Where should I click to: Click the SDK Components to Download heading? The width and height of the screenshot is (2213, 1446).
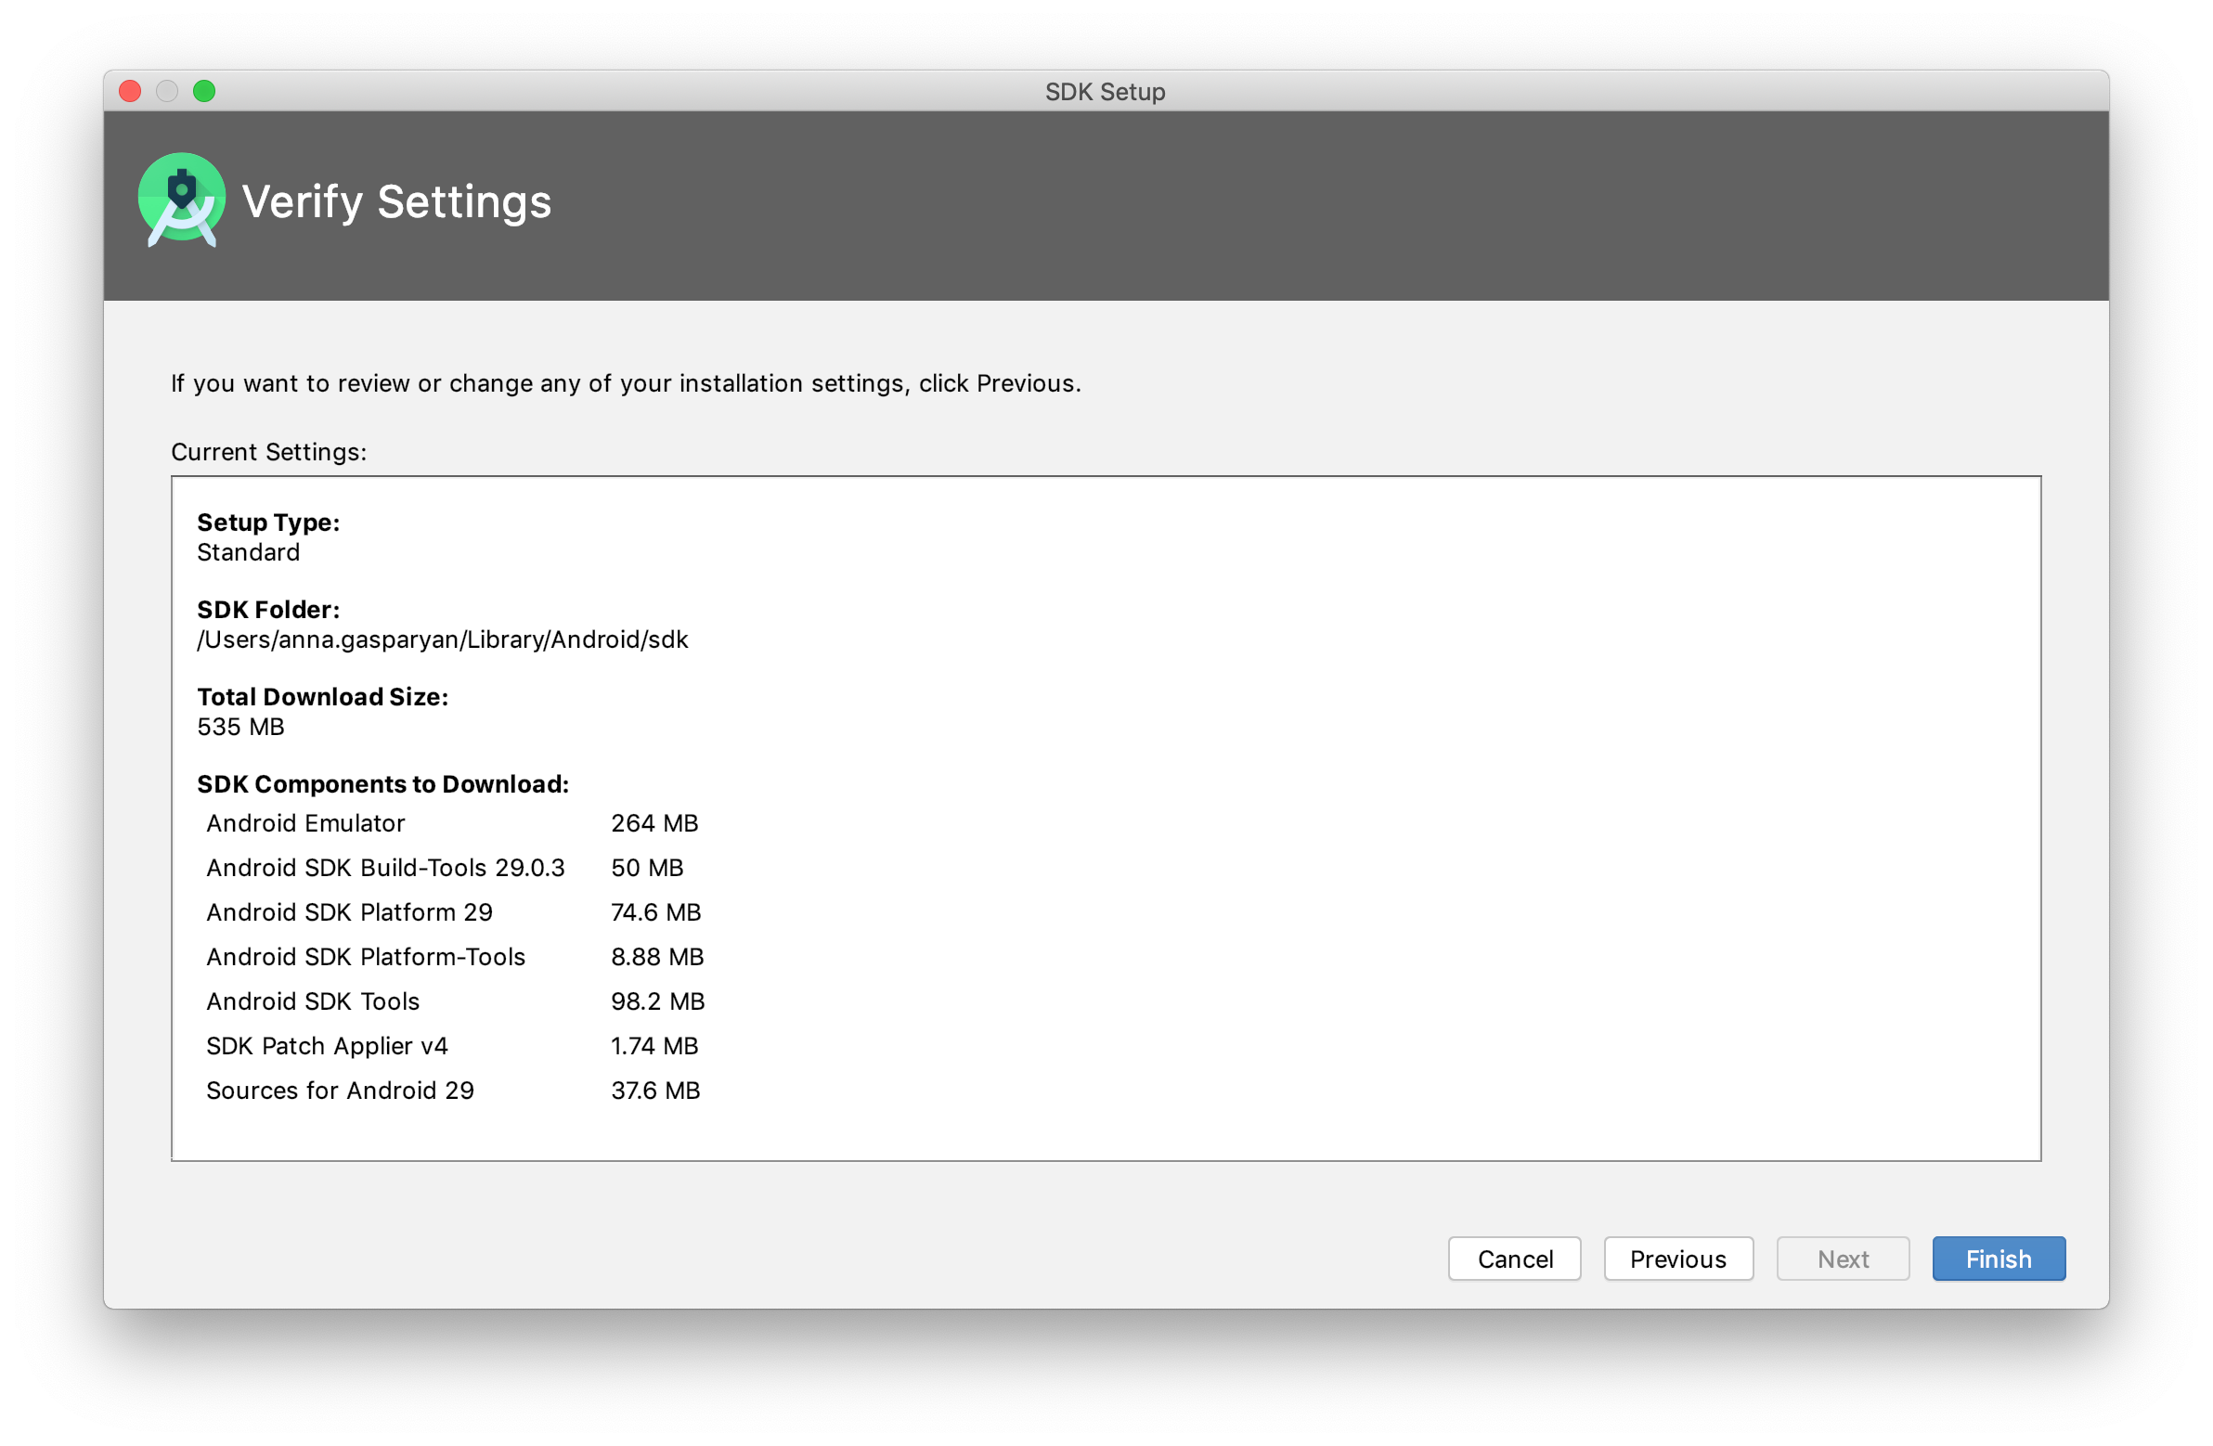[382, 784]
